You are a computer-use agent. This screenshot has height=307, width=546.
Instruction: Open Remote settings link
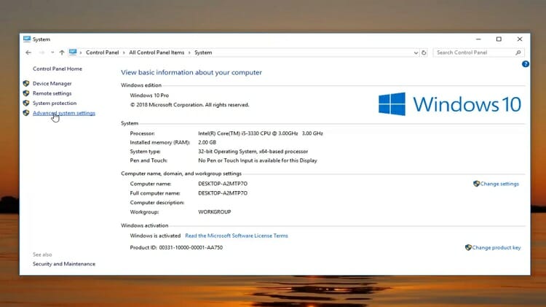[52, 93]
